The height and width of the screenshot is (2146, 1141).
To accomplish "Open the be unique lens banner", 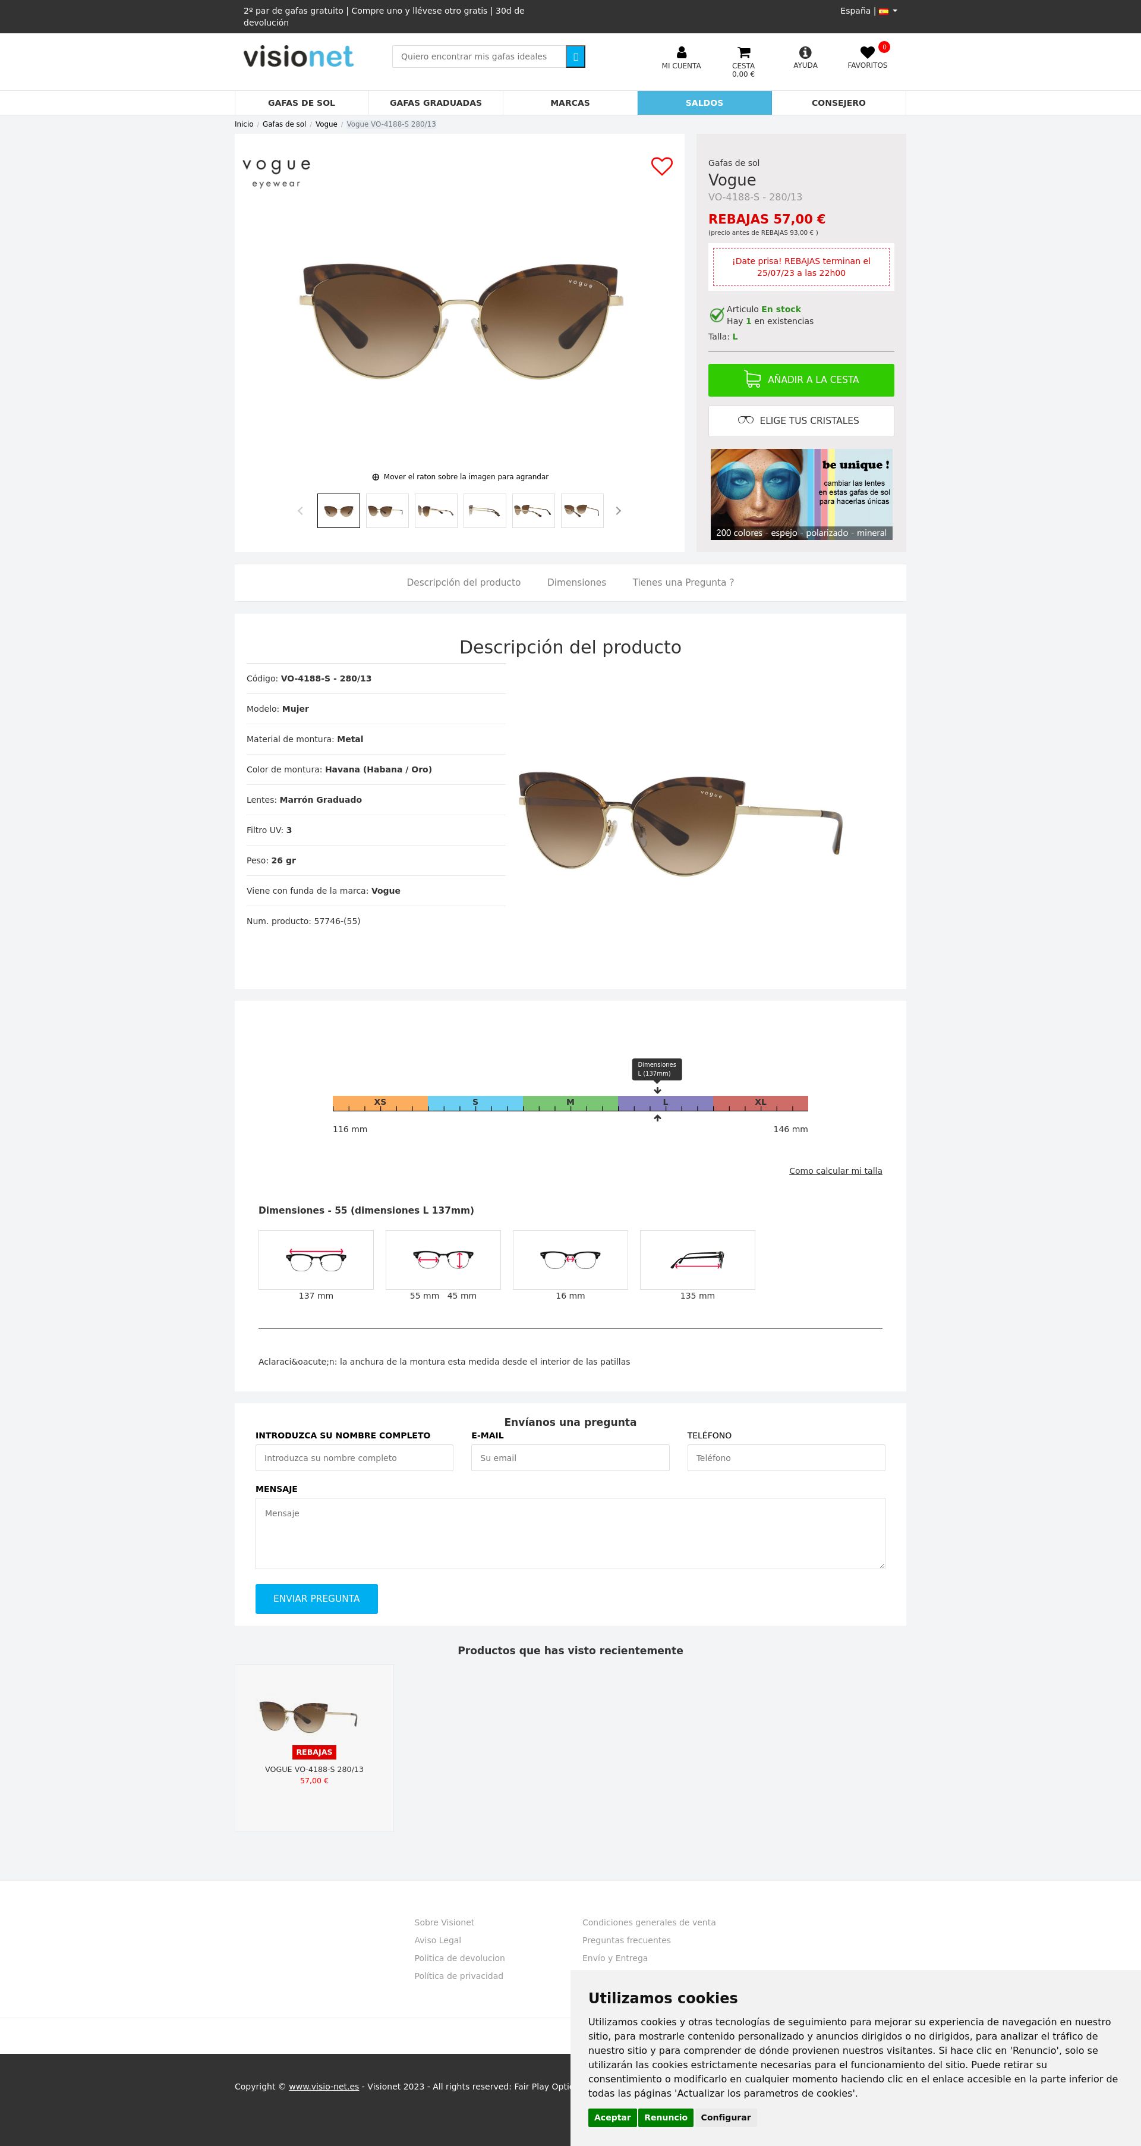I will click(x=801, y=494).
